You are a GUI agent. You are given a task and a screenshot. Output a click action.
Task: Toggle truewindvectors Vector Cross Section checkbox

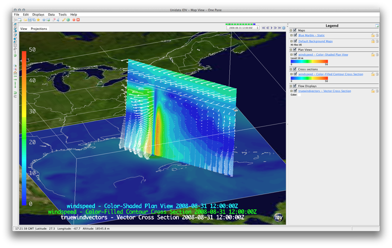[x=294, y=91]
